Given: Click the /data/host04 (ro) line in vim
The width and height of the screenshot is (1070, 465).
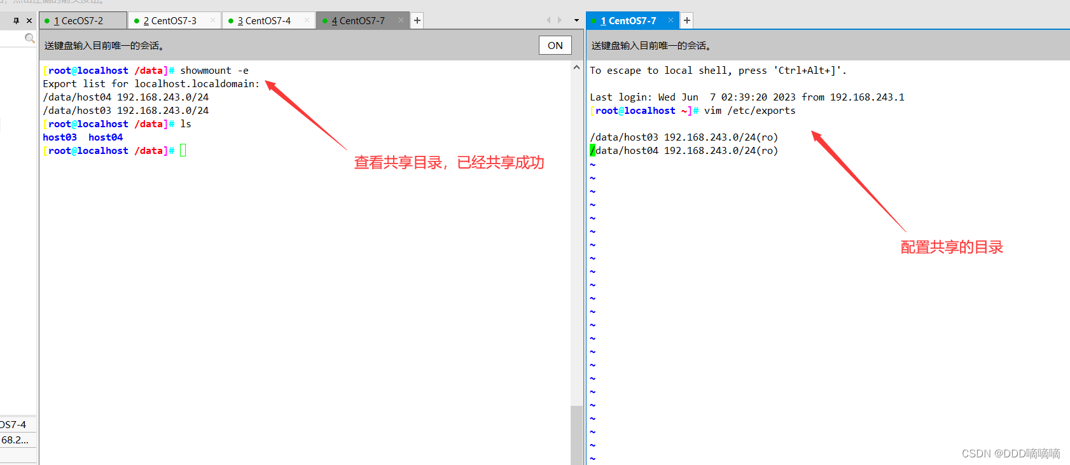Looking at the screenshot, I should click(x=684, y=151).
